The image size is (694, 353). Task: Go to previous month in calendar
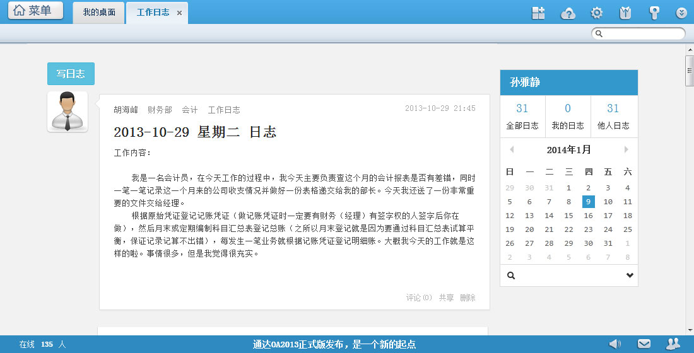[512, 149]
